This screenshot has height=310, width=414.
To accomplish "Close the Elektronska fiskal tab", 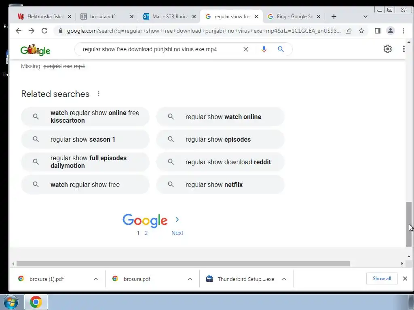I will click(70, 17).
